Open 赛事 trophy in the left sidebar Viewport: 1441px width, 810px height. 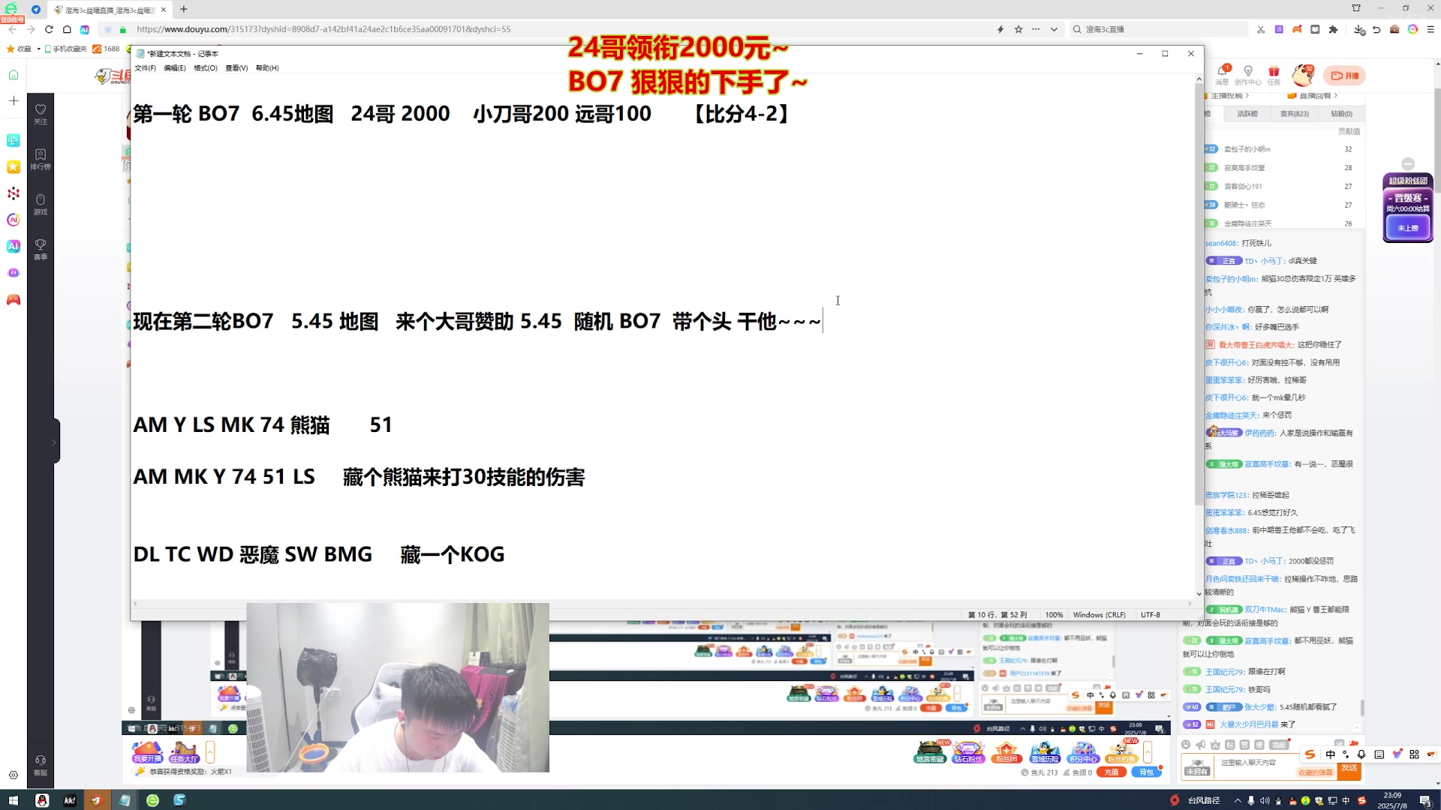(x=41, y=249)
